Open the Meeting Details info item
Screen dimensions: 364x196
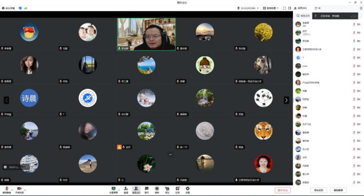point(8,8)
